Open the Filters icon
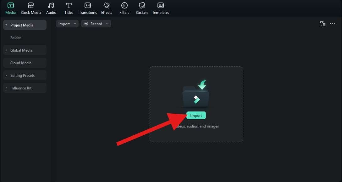 (x=124, y=5)
